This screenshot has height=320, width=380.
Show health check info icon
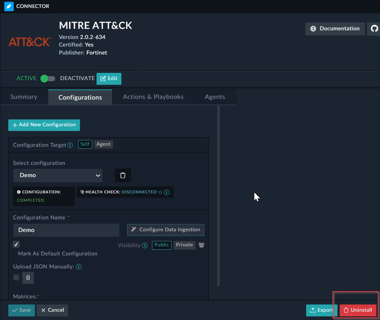[167, 192]
